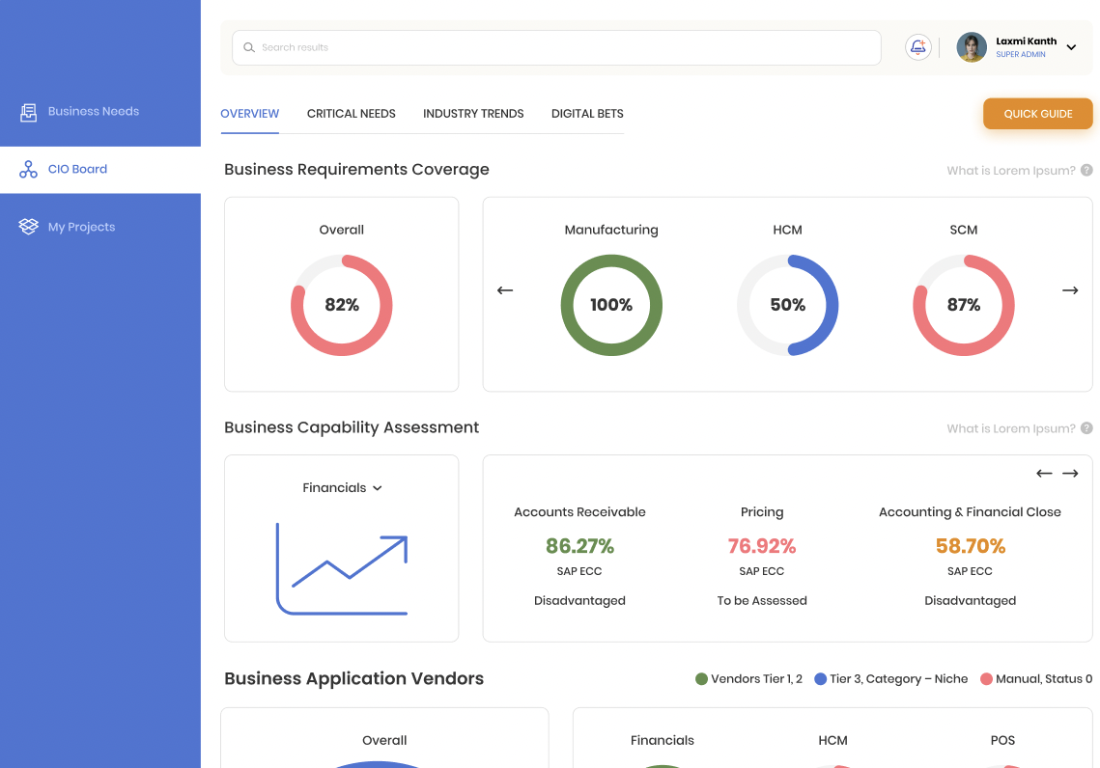Click the Search results input field

coord(556,47)
